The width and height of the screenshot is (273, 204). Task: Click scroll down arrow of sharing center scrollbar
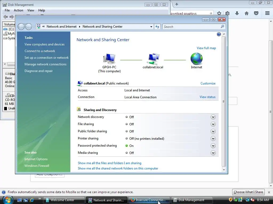224,170
